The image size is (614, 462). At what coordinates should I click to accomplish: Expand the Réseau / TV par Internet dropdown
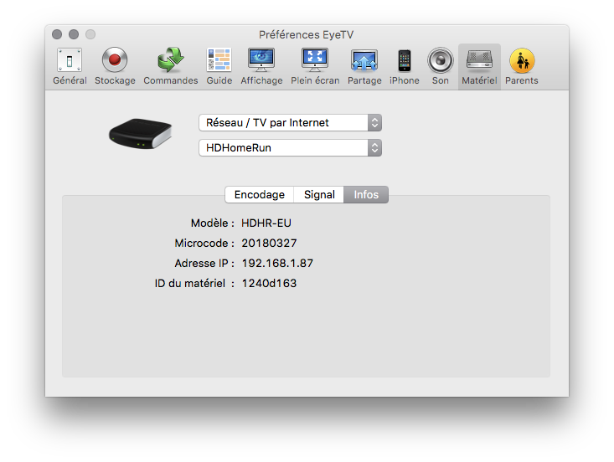[x=290, y=123]
